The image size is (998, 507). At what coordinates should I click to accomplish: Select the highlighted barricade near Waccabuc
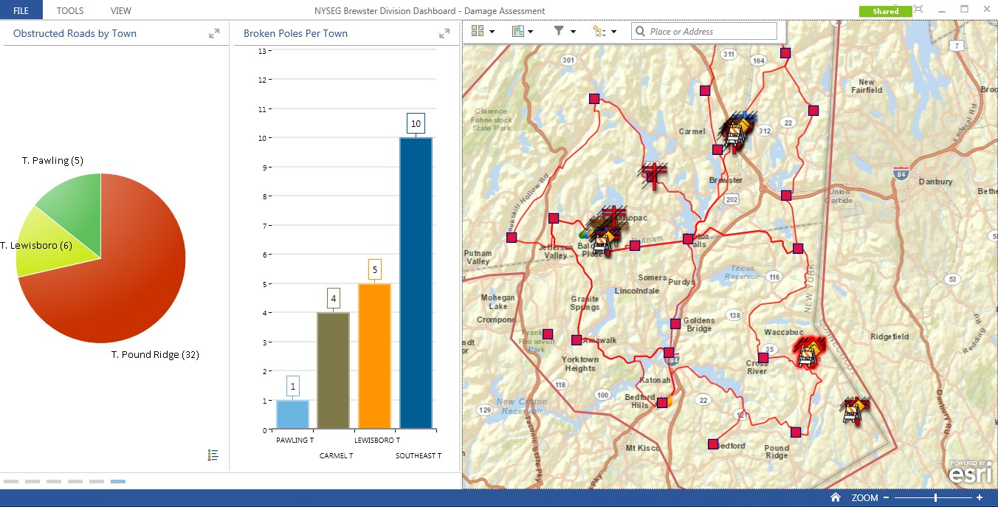pyautogui.click(x=807, y=353)
